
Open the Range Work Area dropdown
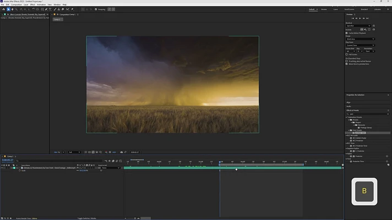[360, 39]
